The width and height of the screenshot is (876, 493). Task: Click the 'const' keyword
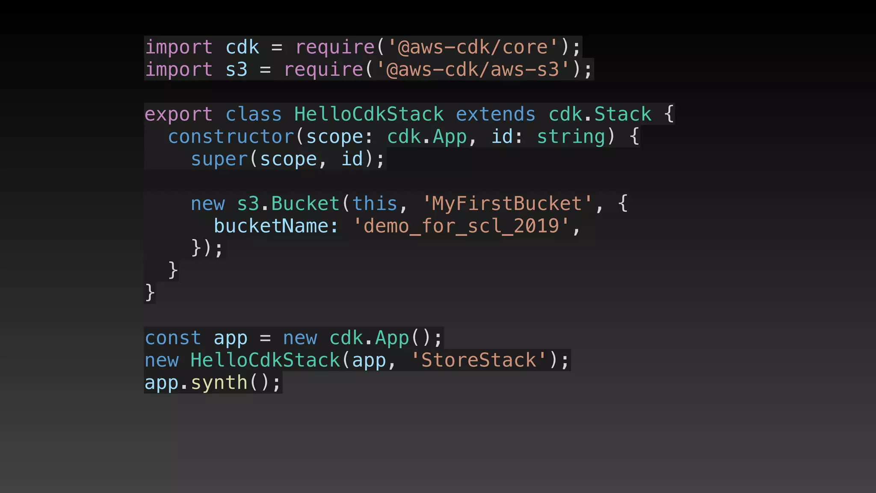173,338
